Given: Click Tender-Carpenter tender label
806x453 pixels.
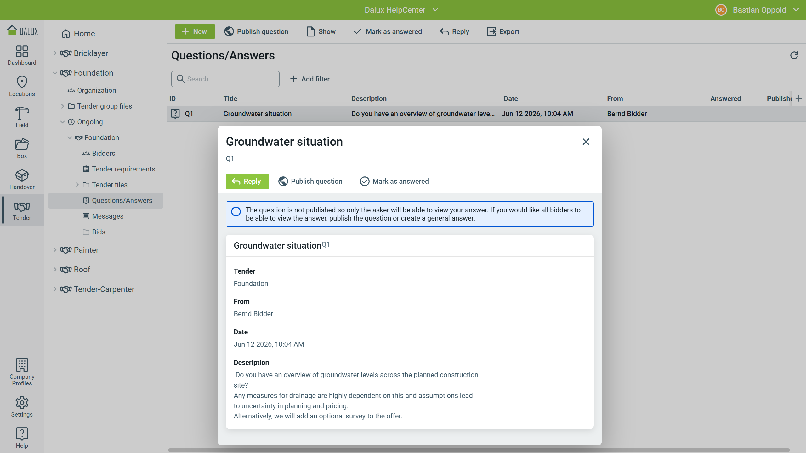Looking at the screenshot, I should point(104,289).
